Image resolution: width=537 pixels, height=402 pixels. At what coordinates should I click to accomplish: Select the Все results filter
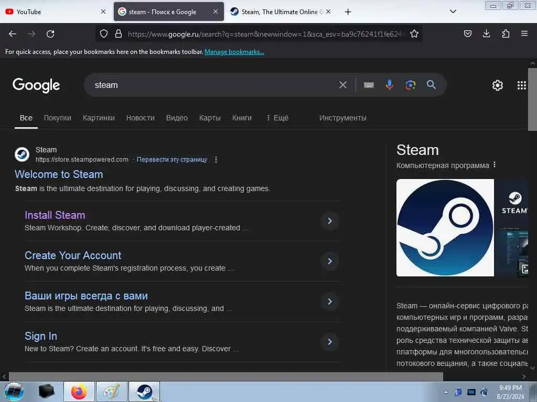[x=26, y=118]
